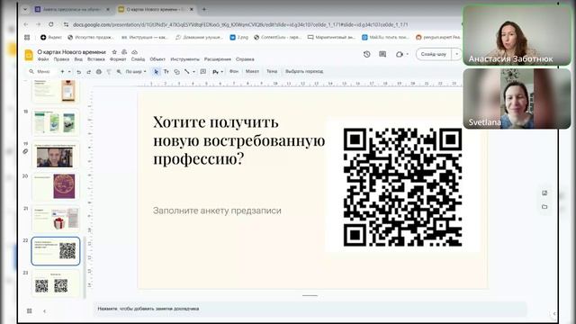This screenshot has width=576, height=324.
Task: Open the 'Файл' menu
Action: tap(43, 59)
